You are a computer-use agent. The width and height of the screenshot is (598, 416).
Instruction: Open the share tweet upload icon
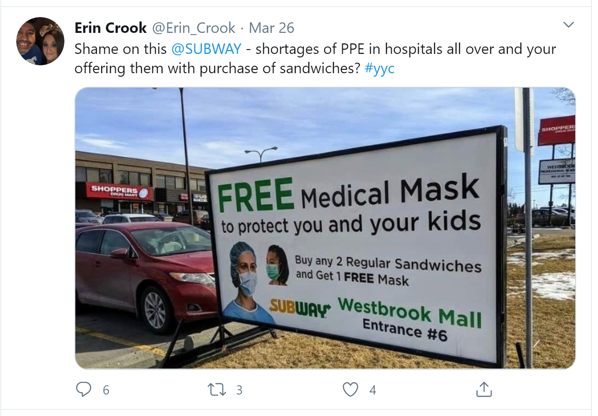484,389
